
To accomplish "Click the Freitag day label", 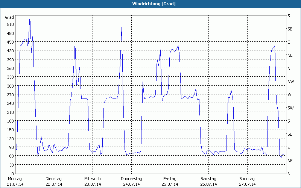I will [x=170, y=179].
